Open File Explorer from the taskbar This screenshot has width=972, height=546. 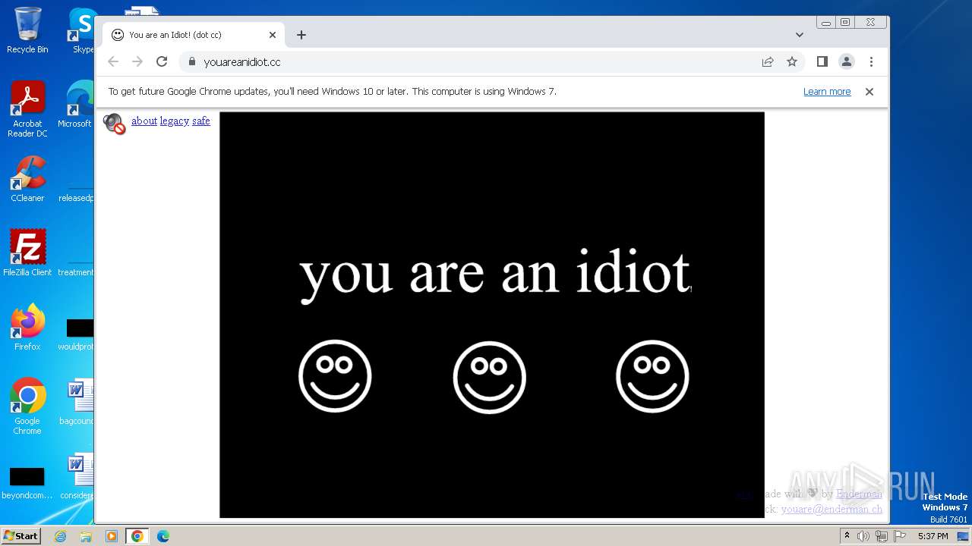point(86,536)
